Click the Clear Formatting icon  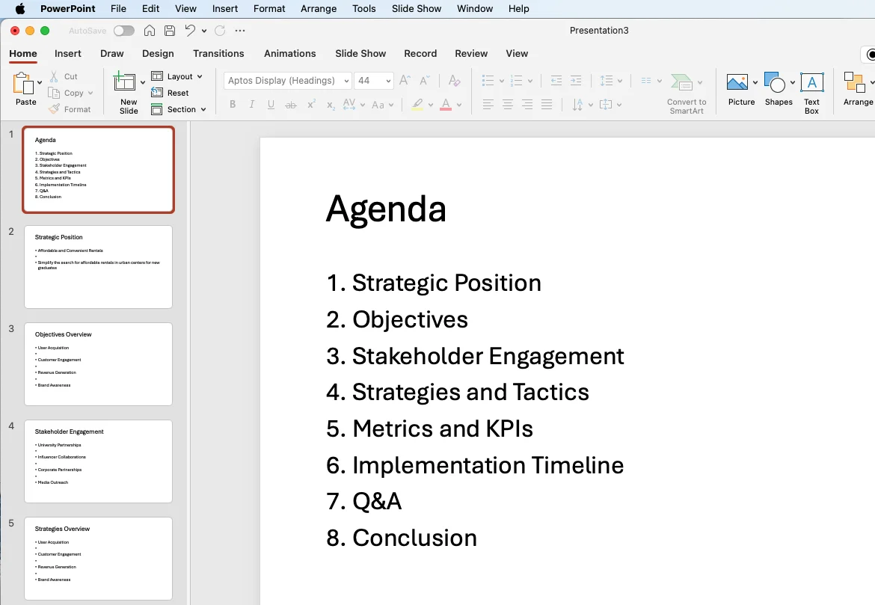[454, 80]
